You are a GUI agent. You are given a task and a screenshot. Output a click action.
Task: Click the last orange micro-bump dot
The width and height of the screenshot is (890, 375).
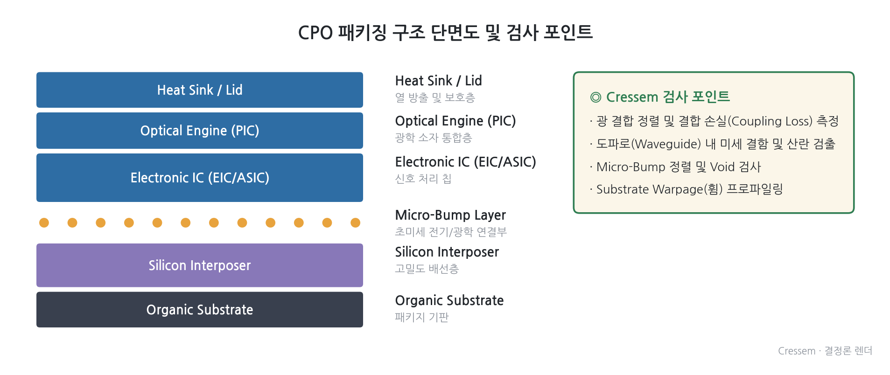click(355, 222)
